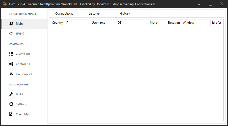The height and width of the screenshot is (126, 228).
Task: Open On Connect via the user-plus icon
Action: click(x=11, y=74)
